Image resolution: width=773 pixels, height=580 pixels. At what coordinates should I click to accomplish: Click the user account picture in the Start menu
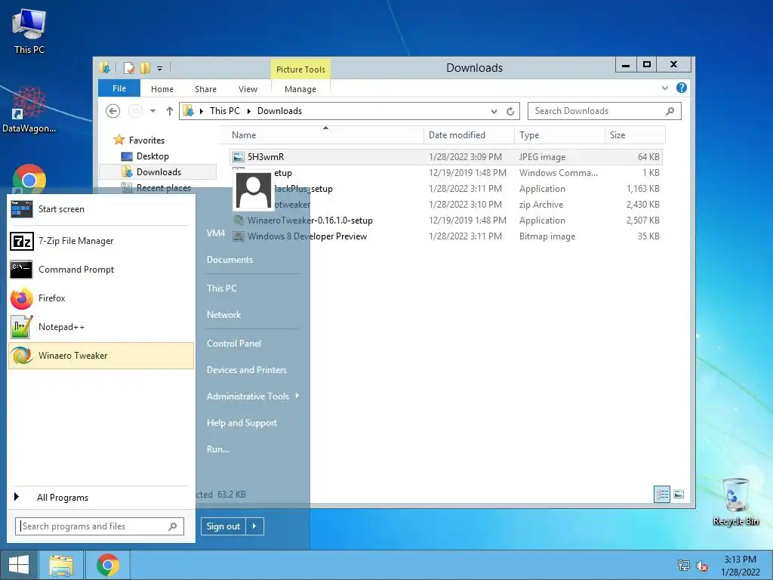pyautogui.click(x=254, y=190)
